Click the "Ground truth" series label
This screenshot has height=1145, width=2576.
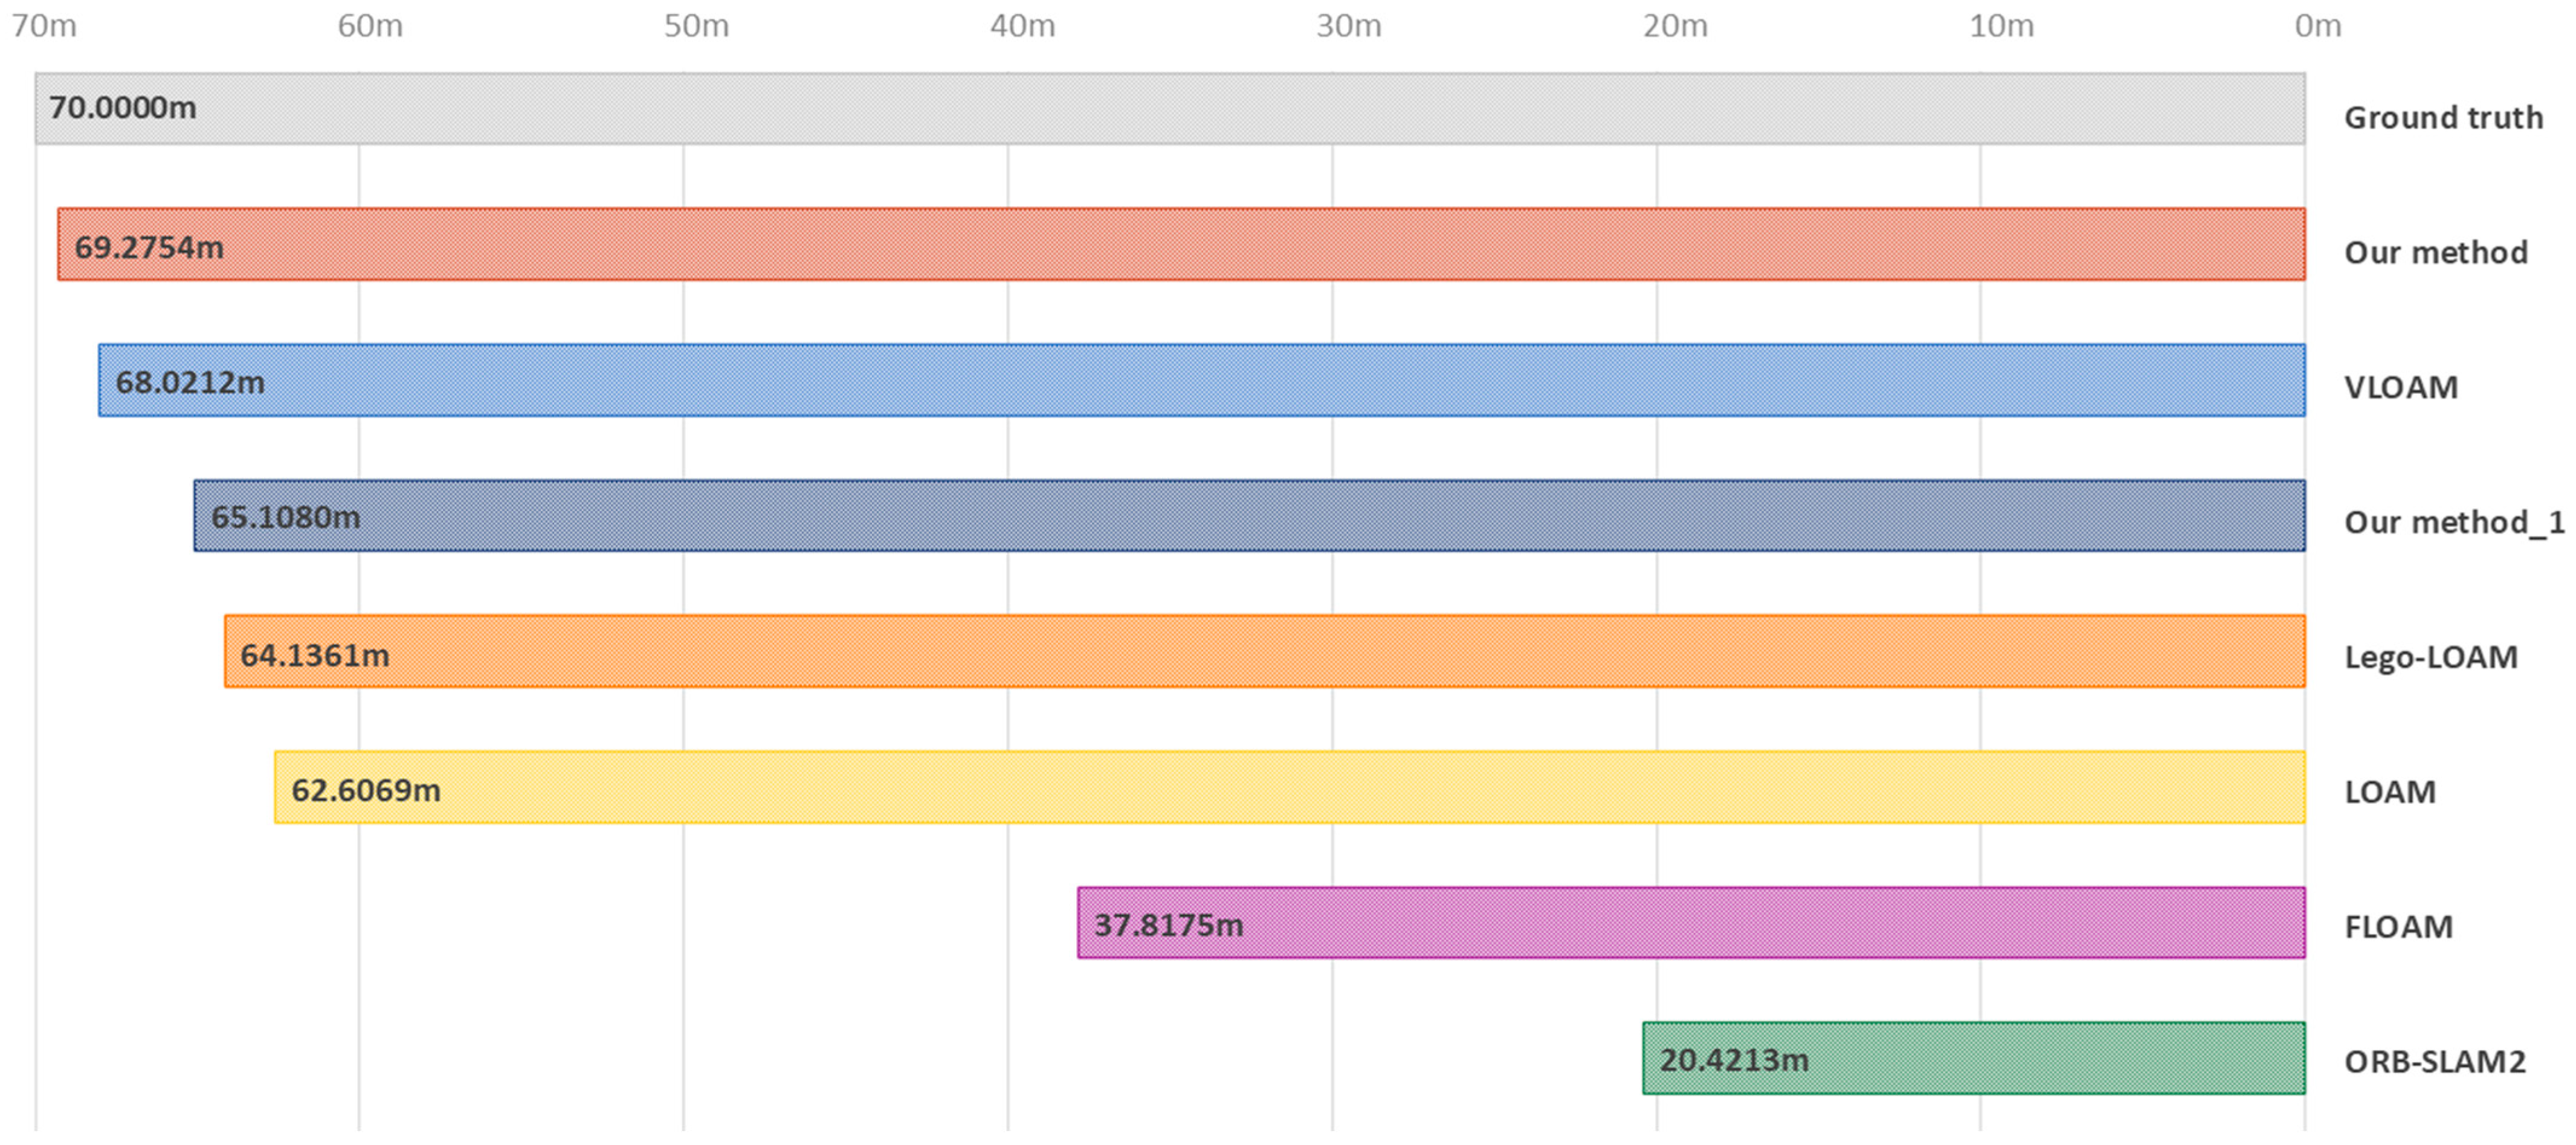2443,118
